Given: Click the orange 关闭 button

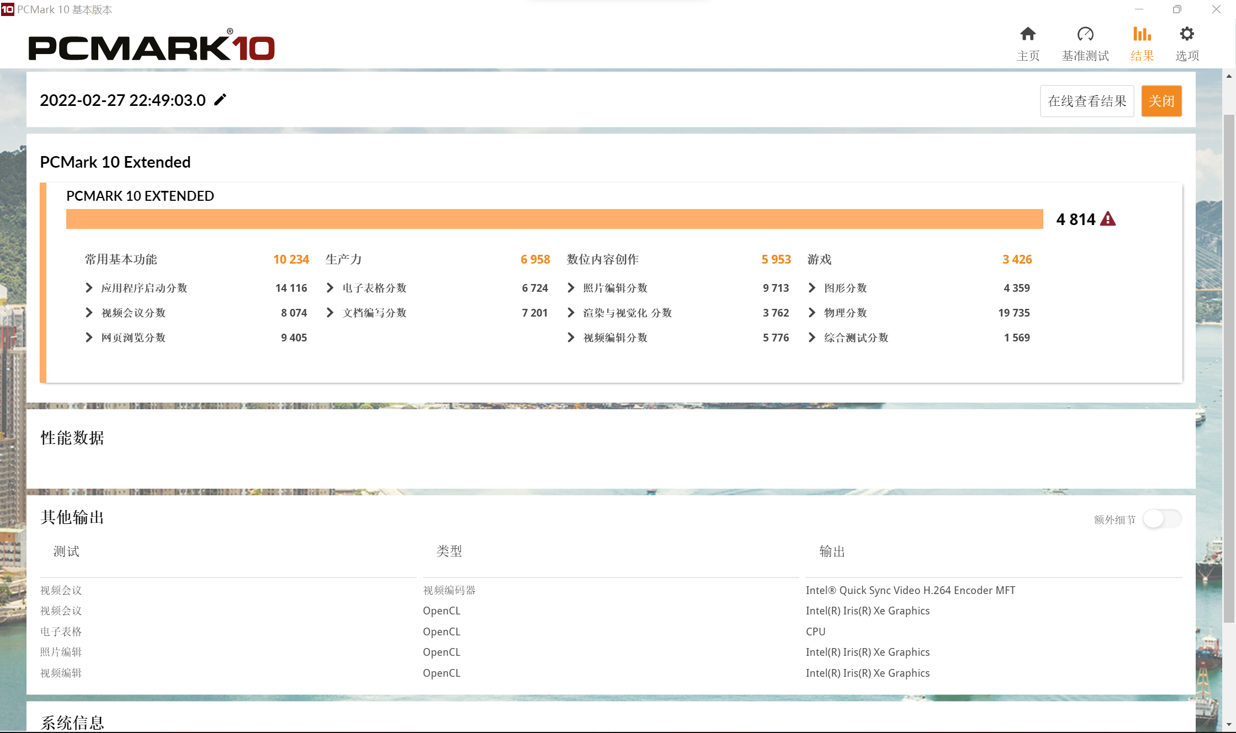Looking at the screenshot, I should (1161, 101).
